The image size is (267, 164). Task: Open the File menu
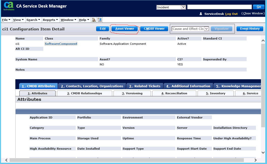pyautogui.click(x=6, y=20)
